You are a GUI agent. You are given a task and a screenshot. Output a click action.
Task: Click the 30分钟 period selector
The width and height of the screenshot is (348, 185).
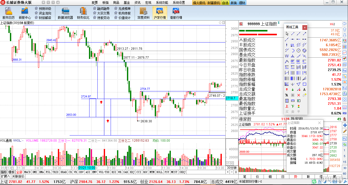pyautogui.click(x=232, y=168)
